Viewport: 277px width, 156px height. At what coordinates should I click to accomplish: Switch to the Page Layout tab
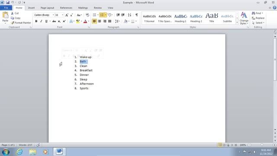[x=47, y=8]
